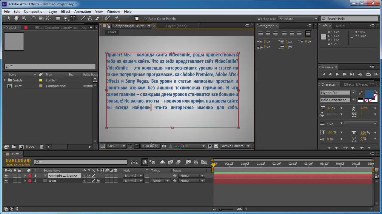Image resolution: width=382 pixels, height=214 pixels.
Task: Click the 8 bpc color depth button
Action: click(x=30, y=147)
